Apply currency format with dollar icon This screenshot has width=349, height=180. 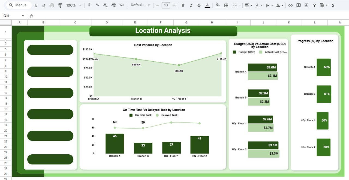[89, 5]
